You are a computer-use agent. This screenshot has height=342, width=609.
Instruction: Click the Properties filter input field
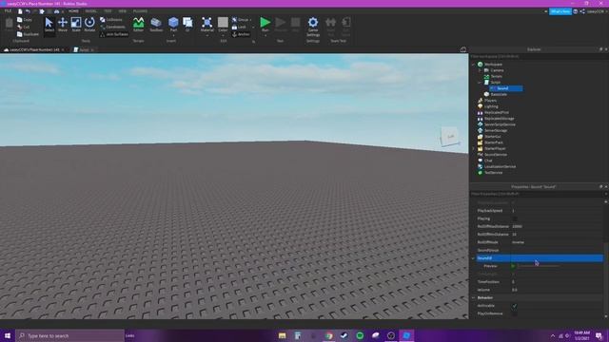pyautogui.click(x=537, y=194)
